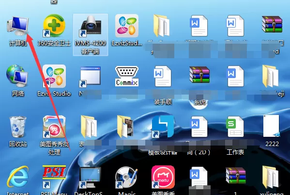290x195 pixels.
Task: Click the EzvizStud... flower icon in top row
Action: 127,26
